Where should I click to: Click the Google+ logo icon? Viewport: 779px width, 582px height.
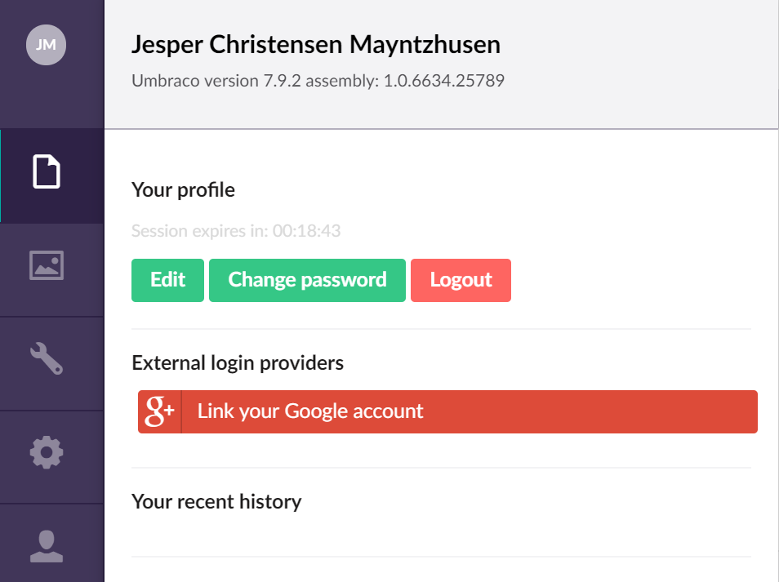(159, 411)
